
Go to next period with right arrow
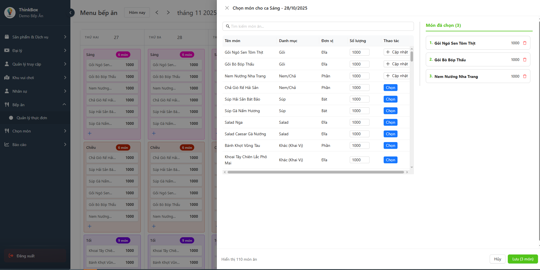click(x=168, y=12)
